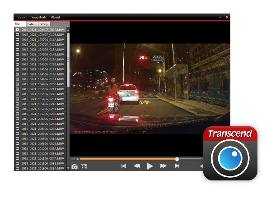This screenshot has width=271, height=203.
Task: Select file 2015_0821_195706_025A.MOV
Action: tap(41, 109)
